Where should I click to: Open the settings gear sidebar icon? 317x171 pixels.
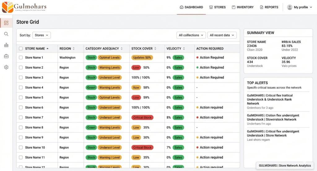coord(6,67)
